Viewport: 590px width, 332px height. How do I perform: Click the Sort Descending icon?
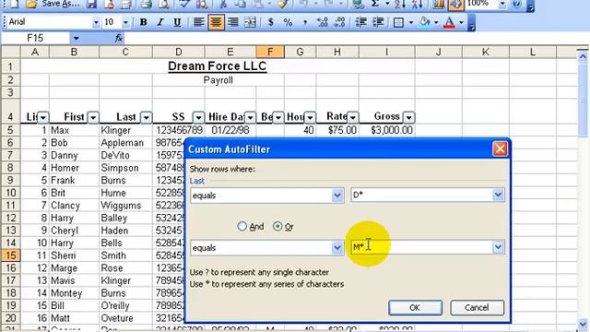click(417, 4)
